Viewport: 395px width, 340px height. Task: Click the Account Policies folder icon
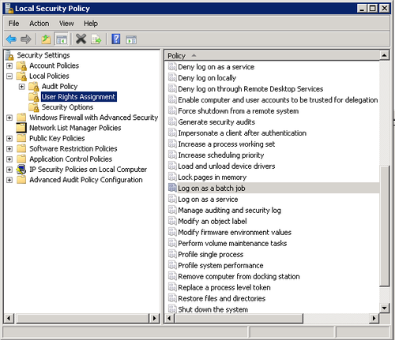pyautogui.click(x=21, y=65)
